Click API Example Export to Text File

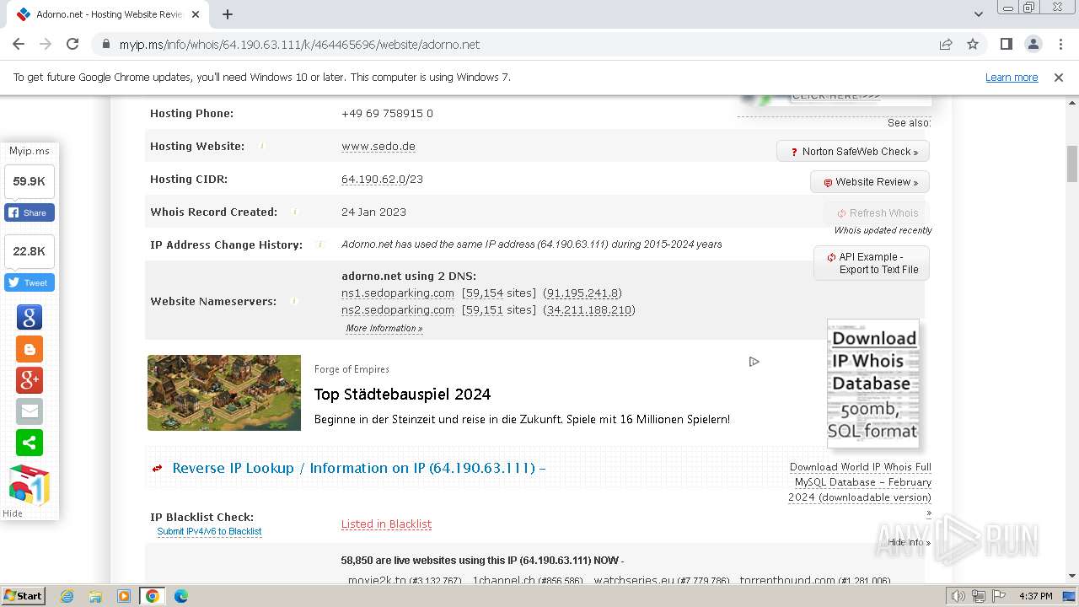[x=872, y=263]
